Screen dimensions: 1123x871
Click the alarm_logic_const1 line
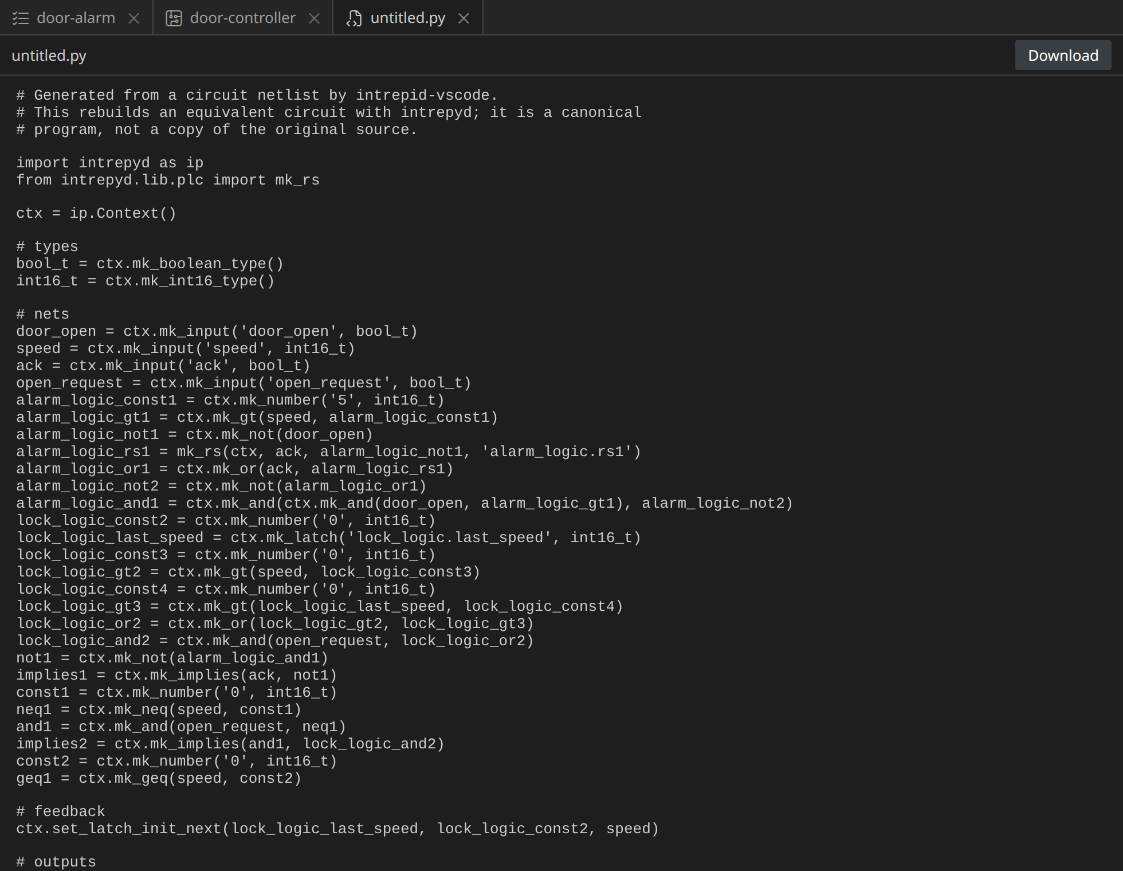[230, 400]
